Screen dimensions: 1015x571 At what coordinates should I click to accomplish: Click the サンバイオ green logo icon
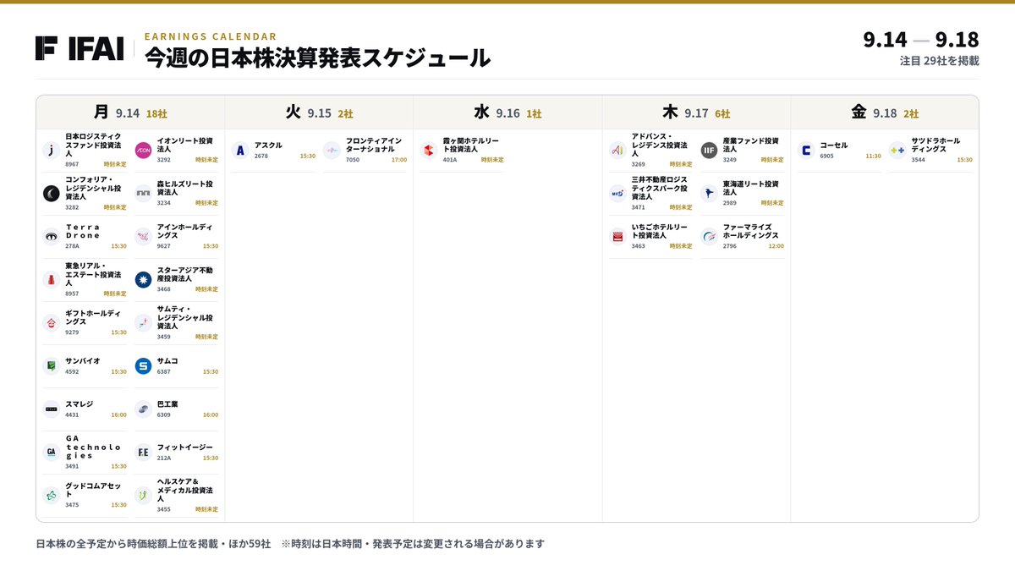coord(52,366)
